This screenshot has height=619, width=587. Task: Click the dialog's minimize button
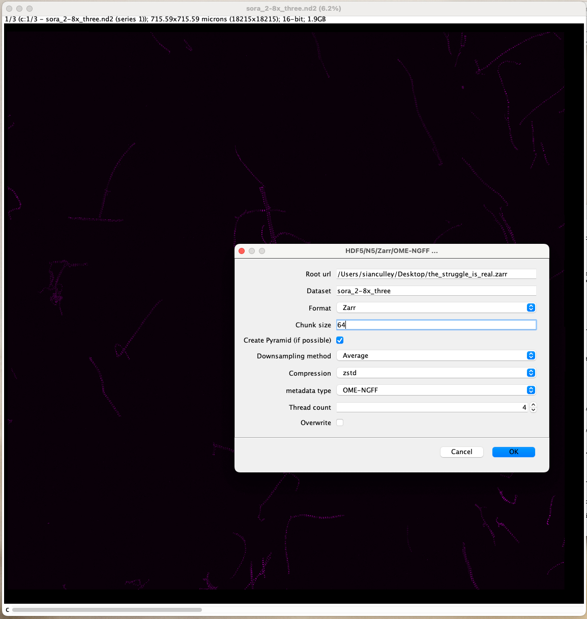[252, 251]
